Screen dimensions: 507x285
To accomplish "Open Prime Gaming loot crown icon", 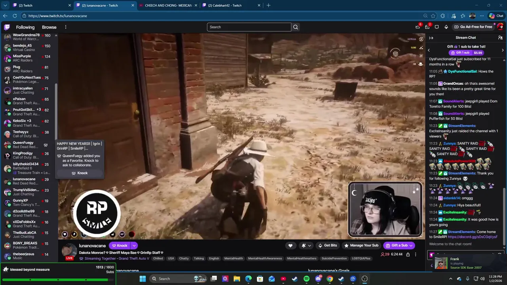I will tap(417, 27).
